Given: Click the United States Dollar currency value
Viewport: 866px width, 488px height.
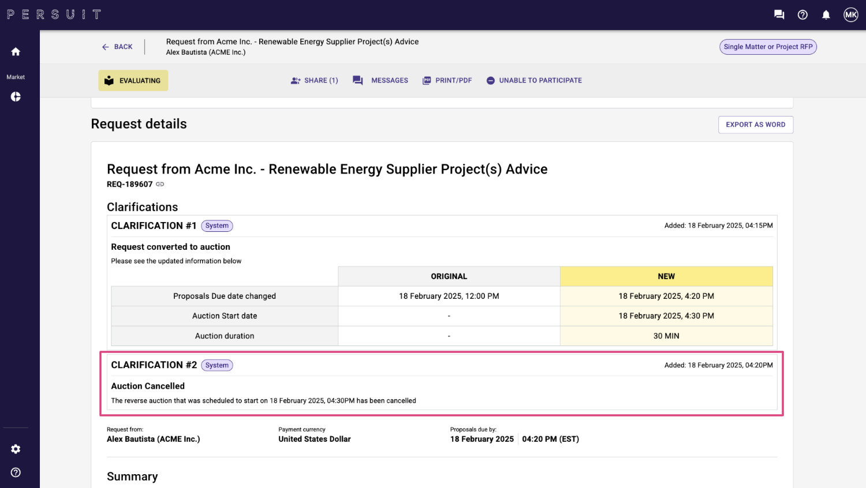Looking at the screenshot, I should pos(315,439).
